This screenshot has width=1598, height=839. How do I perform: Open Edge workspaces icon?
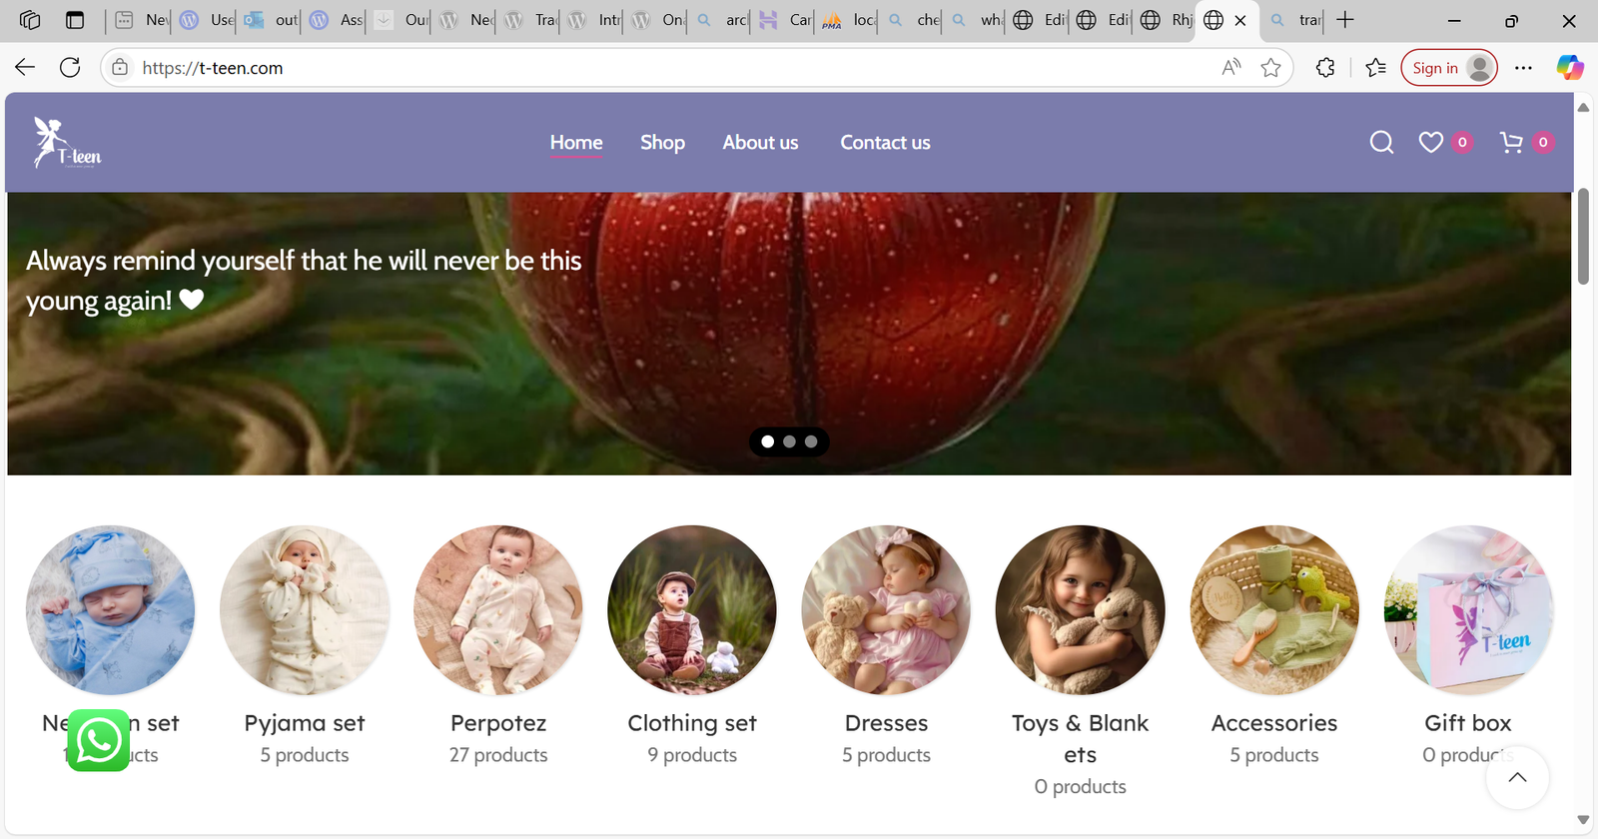[x=30, y=20]
